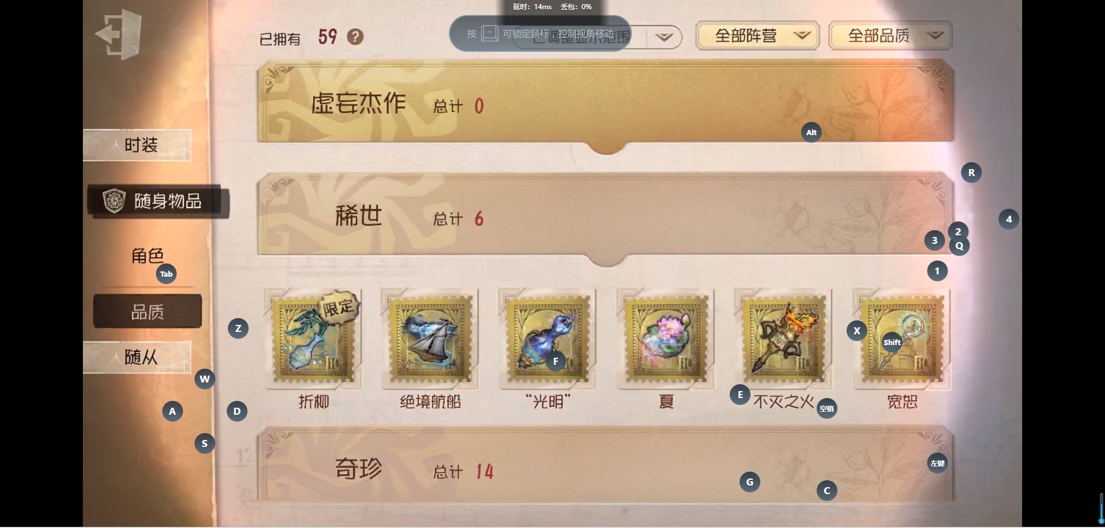The height and width of the screenshot is (528, 1105).
Task: Pick the 夏 lotus accessory stamp
Action: point(666,338)
